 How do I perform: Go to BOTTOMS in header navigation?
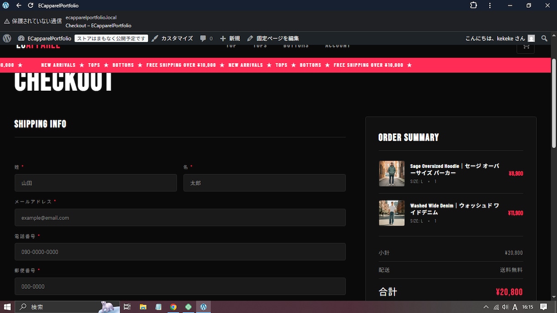296,46
